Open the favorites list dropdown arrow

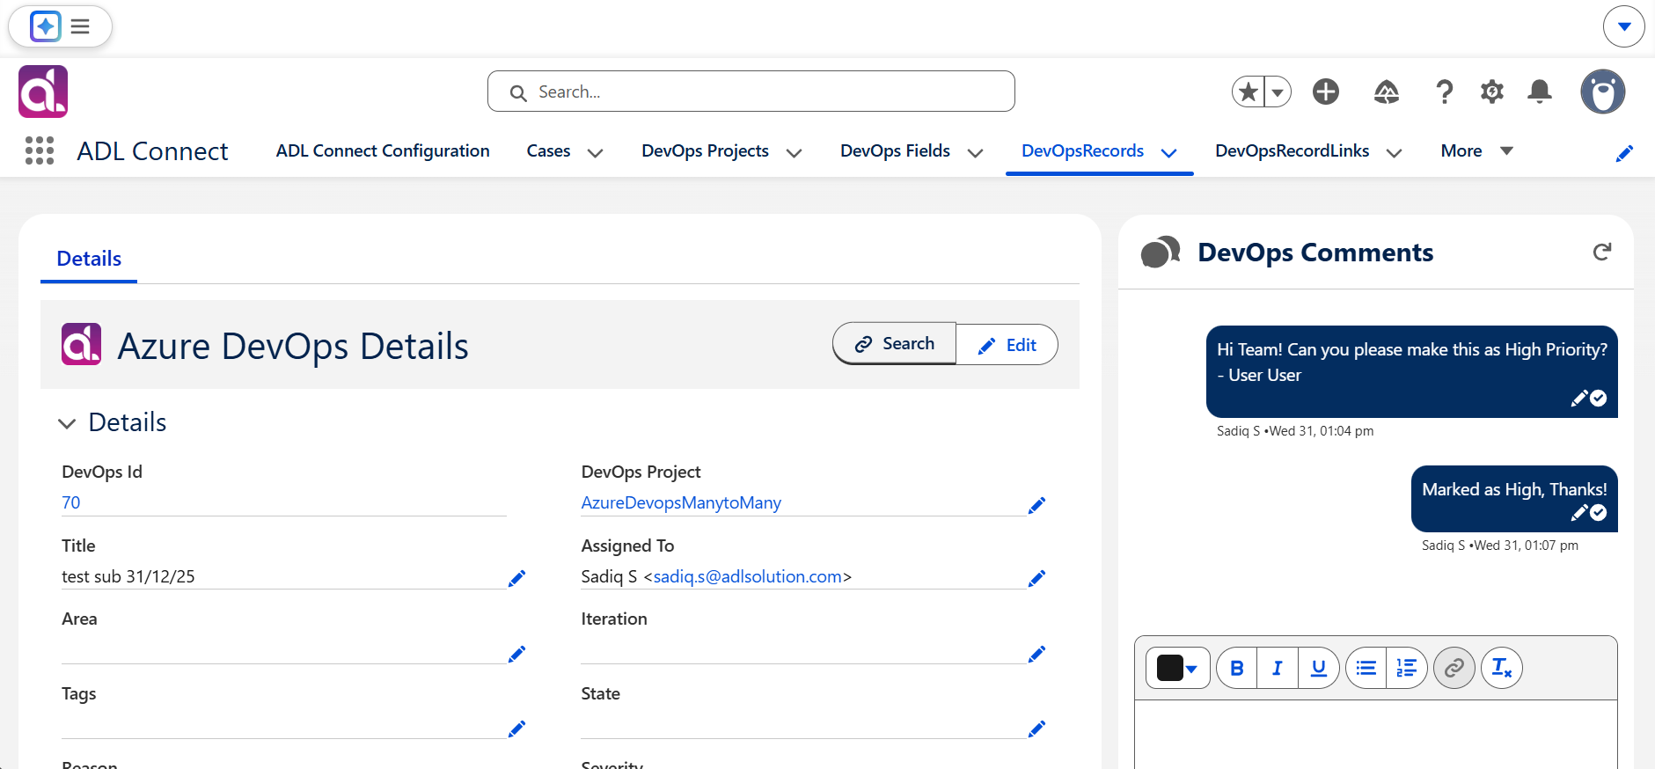1278,92
